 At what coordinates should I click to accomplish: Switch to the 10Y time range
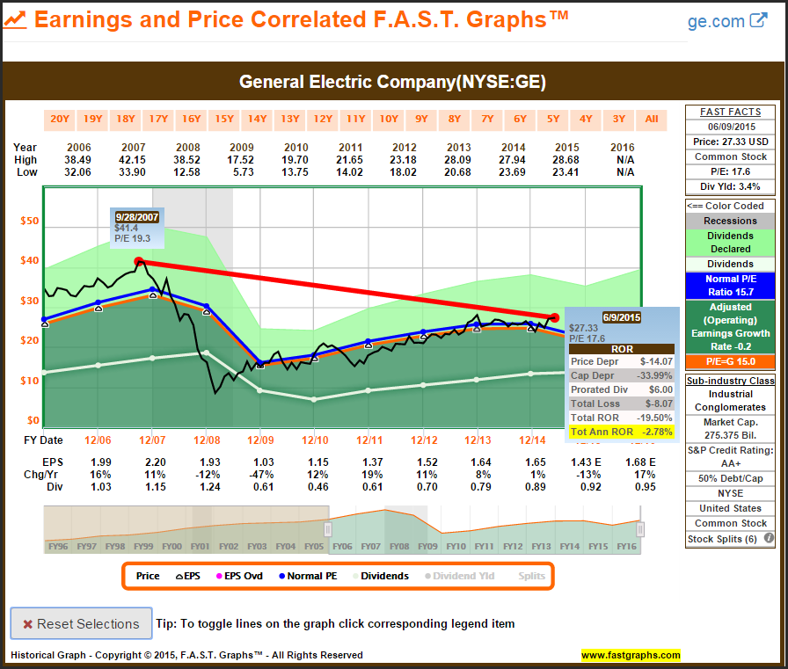point(388,120)
